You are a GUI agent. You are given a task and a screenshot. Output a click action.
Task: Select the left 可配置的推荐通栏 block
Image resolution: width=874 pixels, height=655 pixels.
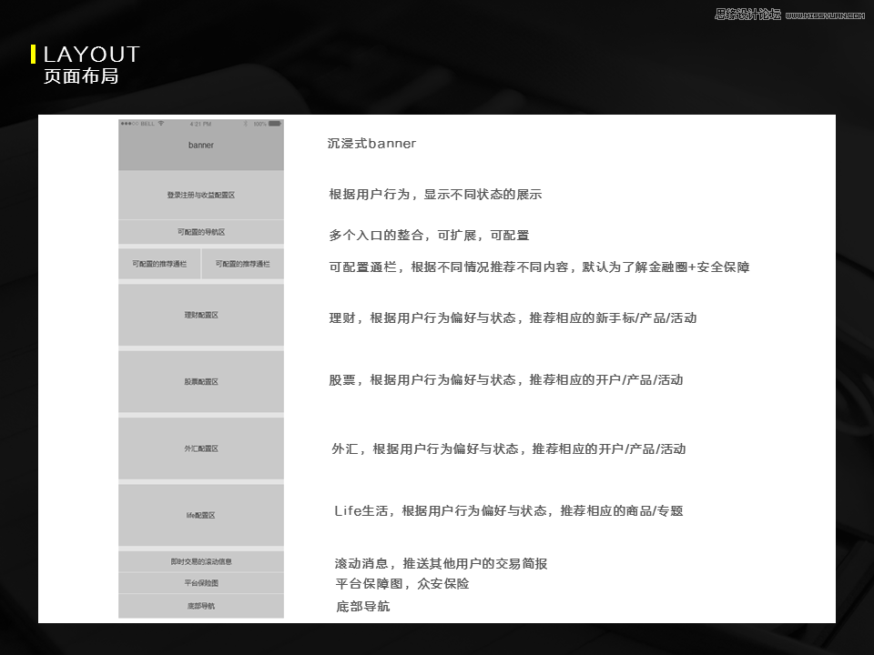pos(158,264)
